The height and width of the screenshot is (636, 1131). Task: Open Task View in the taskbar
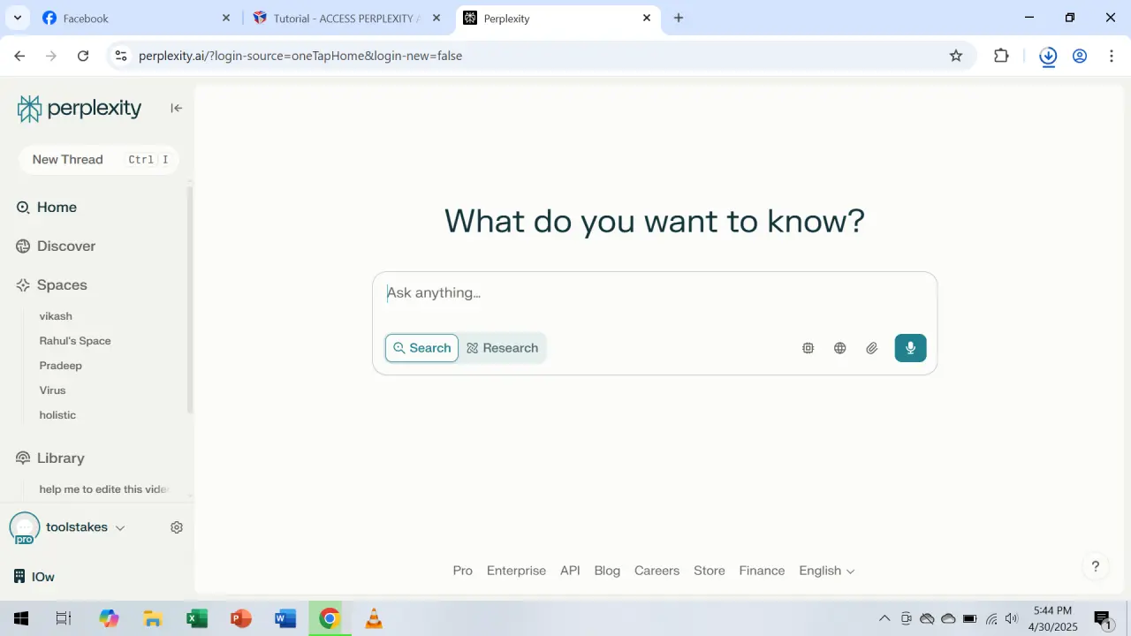(x=64, y=618)
